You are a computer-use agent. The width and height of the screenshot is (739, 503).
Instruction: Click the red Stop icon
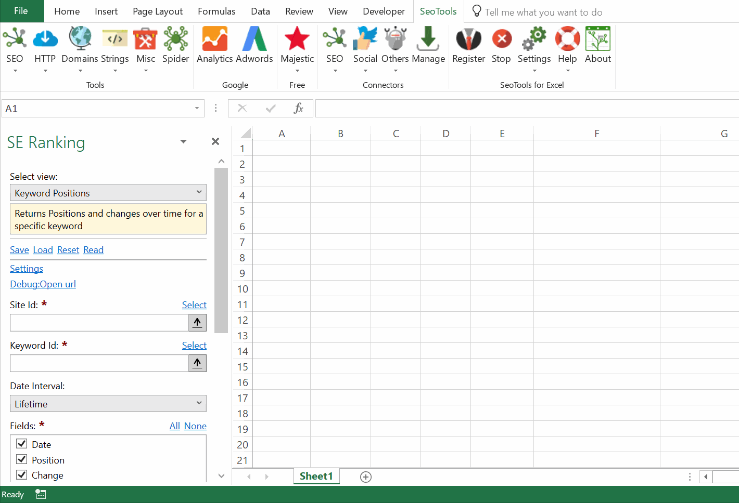[502, 39]
